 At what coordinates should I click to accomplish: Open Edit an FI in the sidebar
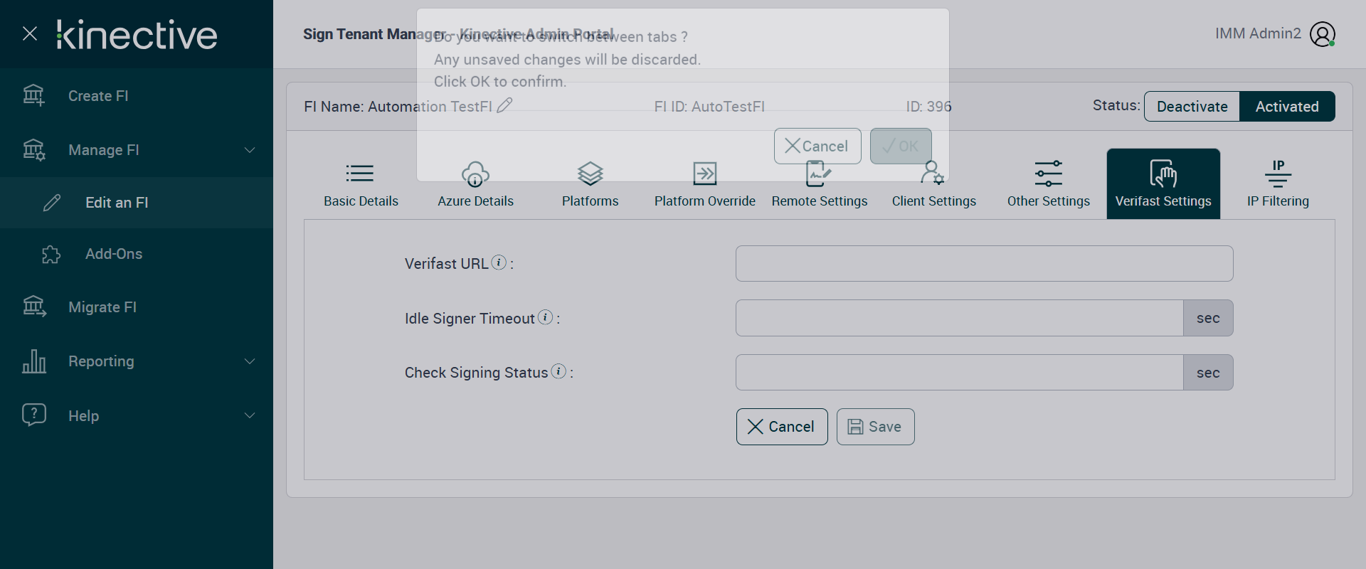click(137, 203)
